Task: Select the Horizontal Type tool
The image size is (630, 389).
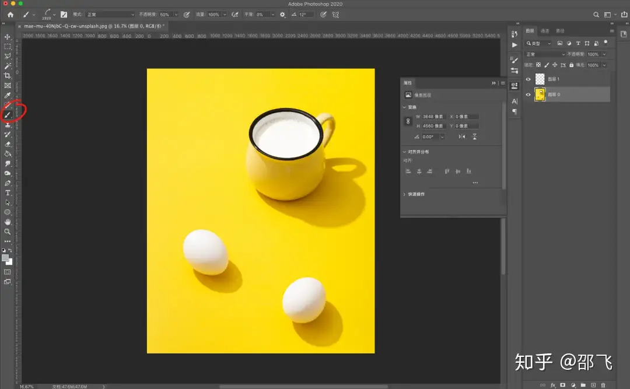Action: 8,192
